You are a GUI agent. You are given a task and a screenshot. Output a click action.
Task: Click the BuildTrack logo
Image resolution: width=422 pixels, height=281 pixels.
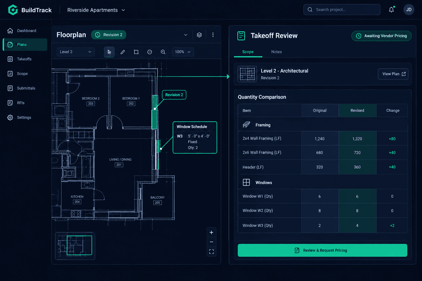(x=30, y=10)
